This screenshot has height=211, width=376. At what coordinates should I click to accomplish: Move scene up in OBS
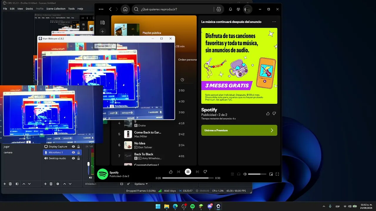24,184
